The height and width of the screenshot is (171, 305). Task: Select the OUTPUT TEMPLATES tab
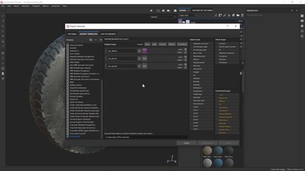pyautogui.click(x=89, y=34)
